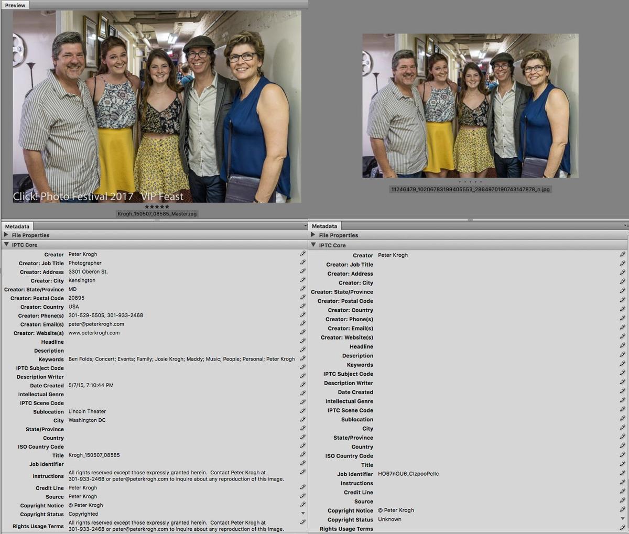Screen dimensions: 629x534
Task: Edit Keywords using its pencil icon
Action: pos(303,359)
